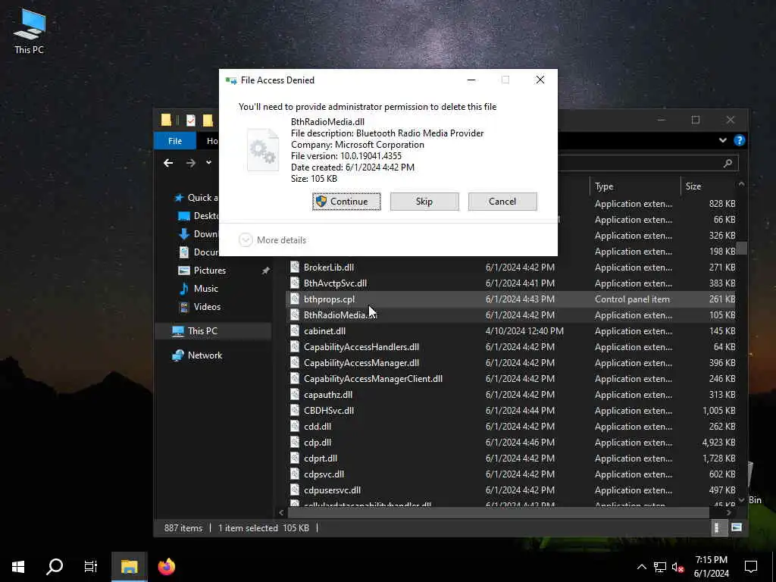
Task: Open Music folder in sidebar
Action: pyautogui.click(x=198, y=289)
